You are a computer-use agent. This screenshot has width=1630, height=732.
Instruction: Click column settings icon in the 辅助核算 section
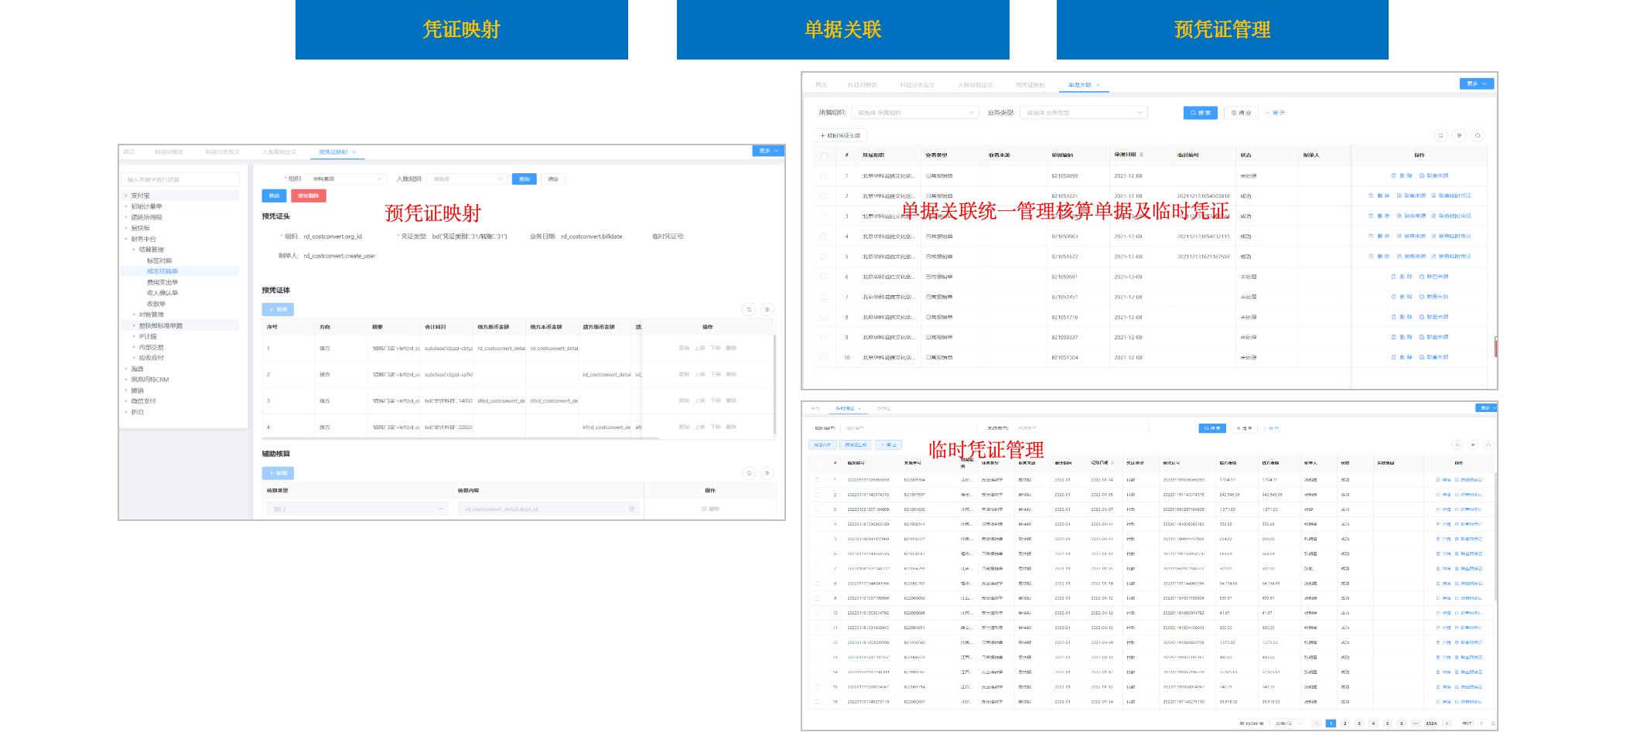[767, 473]
